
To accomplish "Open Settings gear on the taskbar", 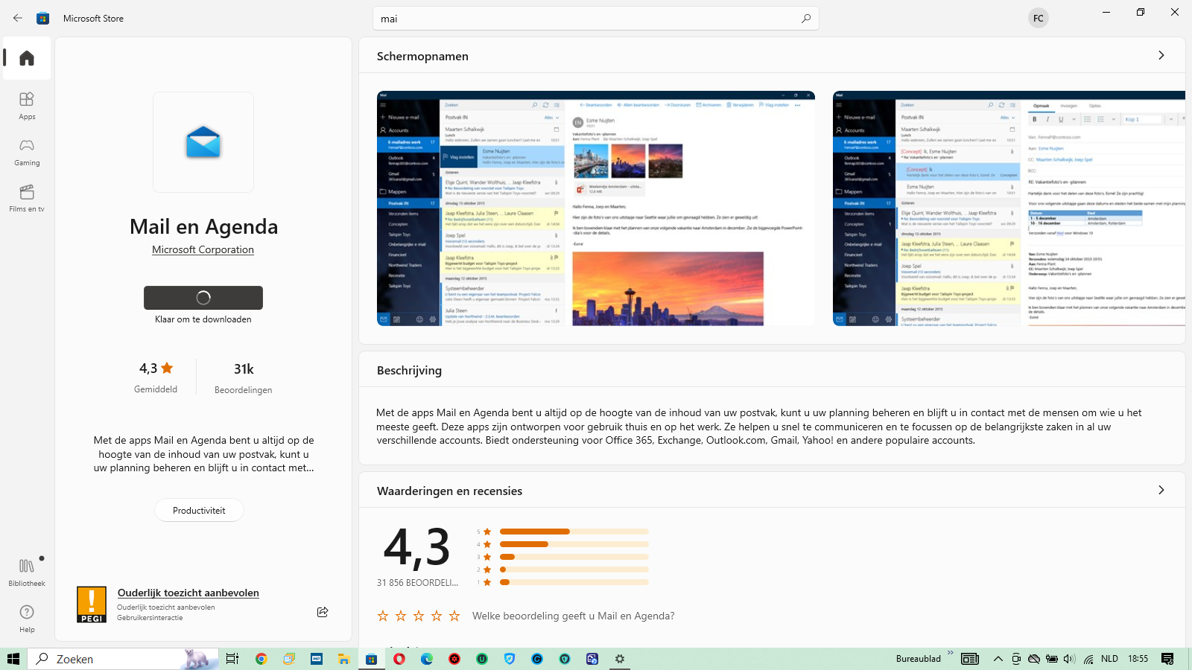I will coord(620,659).
